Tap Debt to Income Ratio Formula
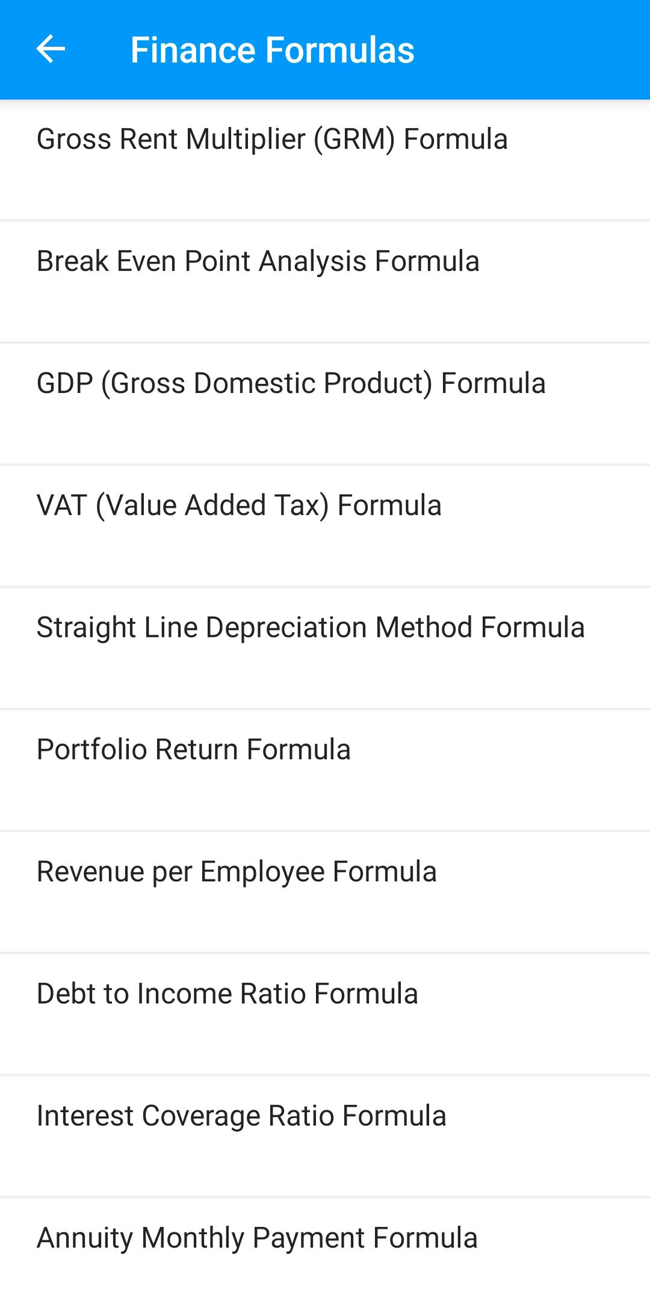 [227, 995]
